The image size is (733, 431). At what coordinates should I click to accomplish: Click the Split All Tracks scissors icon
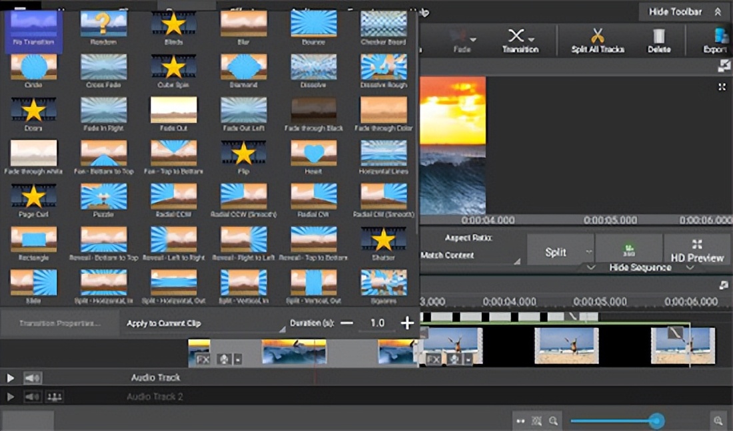point(597,36)
